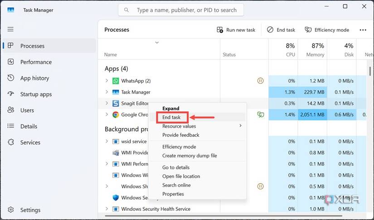Image resolution: width=374 pixels, height=220 pixels.
Task: Choose End task from context menu
Action: pyautogui.click(x=171, y=117)
